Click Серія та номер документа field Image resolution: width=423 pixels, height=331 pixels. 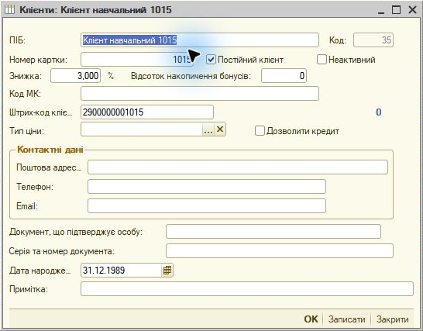[x=280, y=251]
